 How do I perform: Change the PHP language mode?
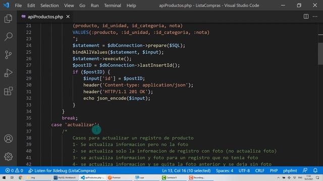point(274,170)
